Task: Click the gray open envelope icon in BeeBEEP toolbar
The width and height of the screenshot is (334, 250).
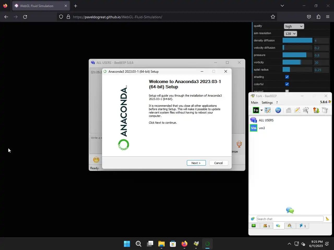Action: pos(288,110)
